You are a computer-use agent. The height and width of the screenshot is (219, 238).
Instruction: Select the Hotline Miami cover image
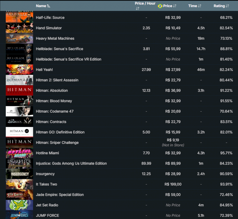[19, 153]
